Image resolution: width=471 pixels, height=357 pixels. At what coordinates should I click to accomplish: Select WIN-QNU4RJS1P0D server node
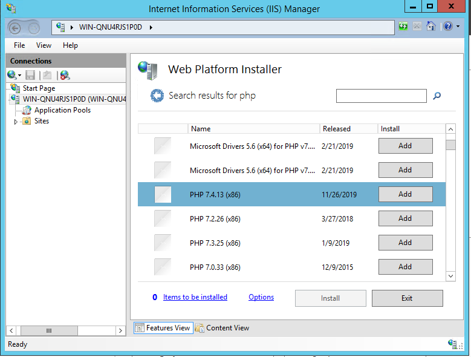coord(74,99)
